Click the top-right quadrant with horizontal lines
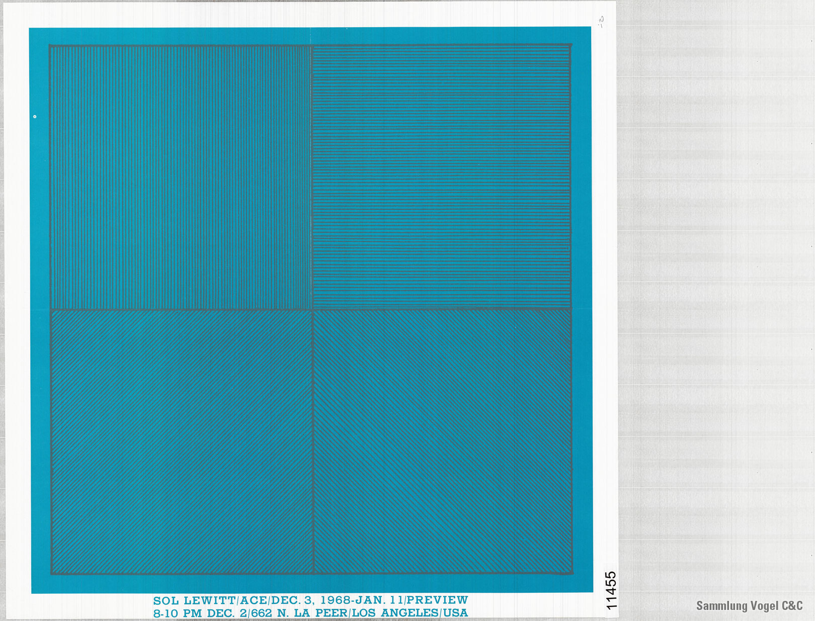 click(441, 177)
